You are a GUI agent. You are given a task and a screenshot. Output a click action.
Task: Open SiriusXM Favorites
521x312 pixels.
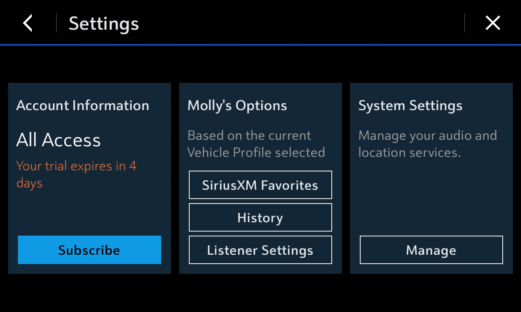pos(260,185)
